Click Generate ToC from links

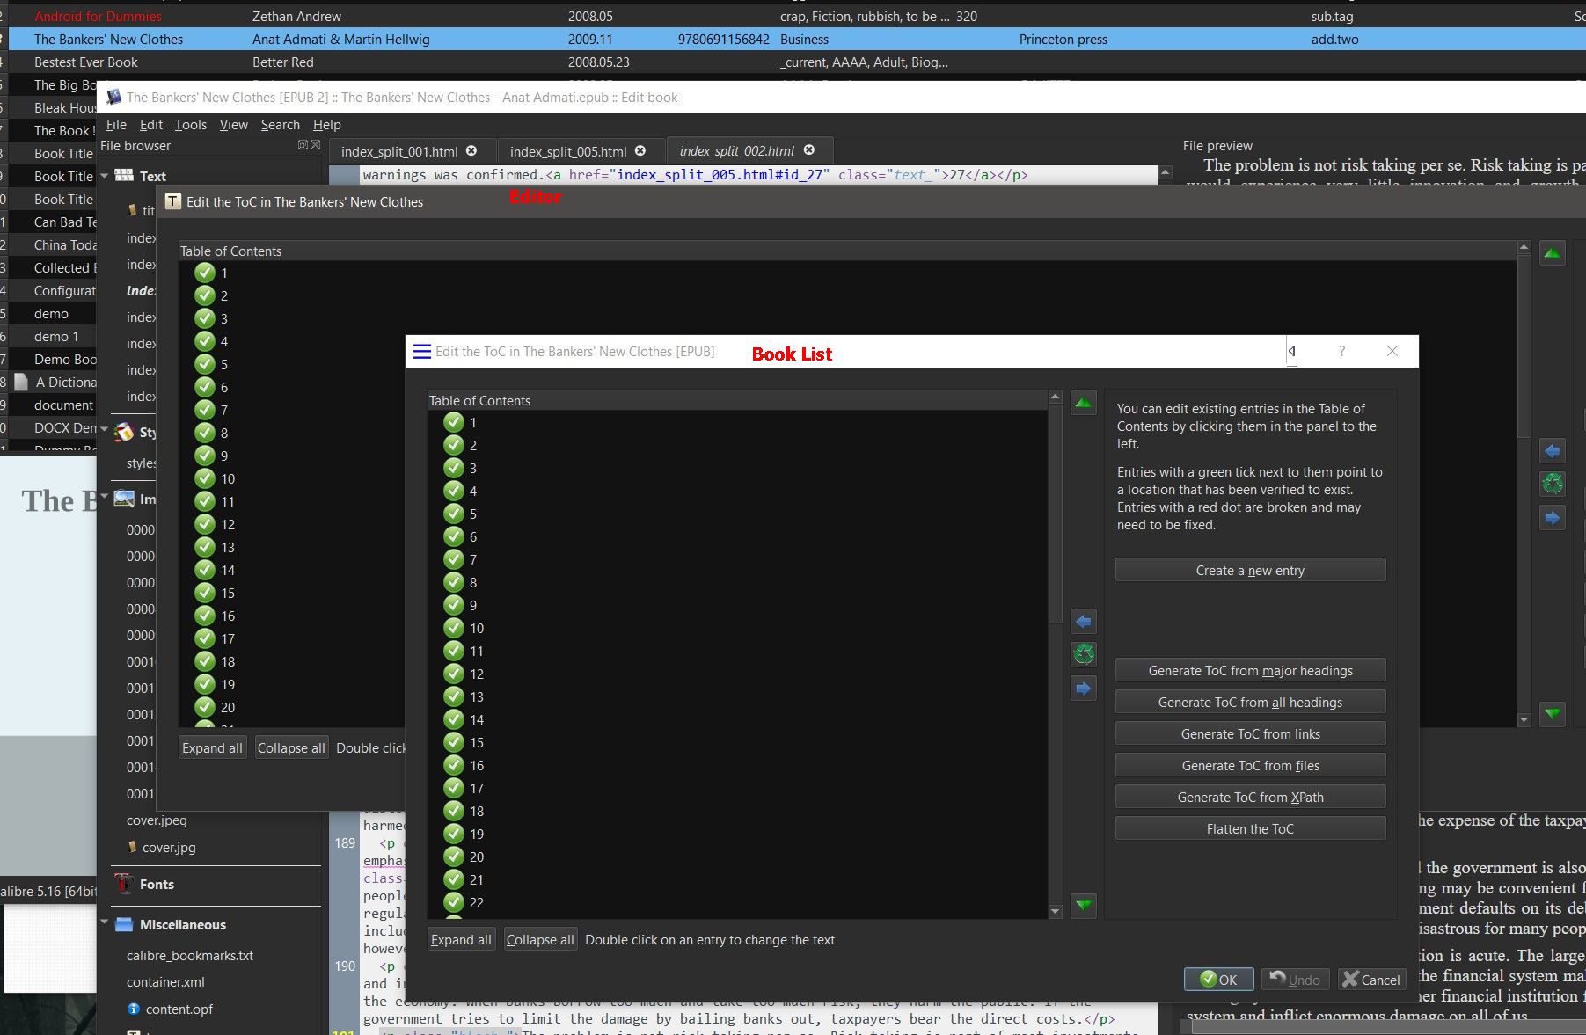(x=1250, y=734)
